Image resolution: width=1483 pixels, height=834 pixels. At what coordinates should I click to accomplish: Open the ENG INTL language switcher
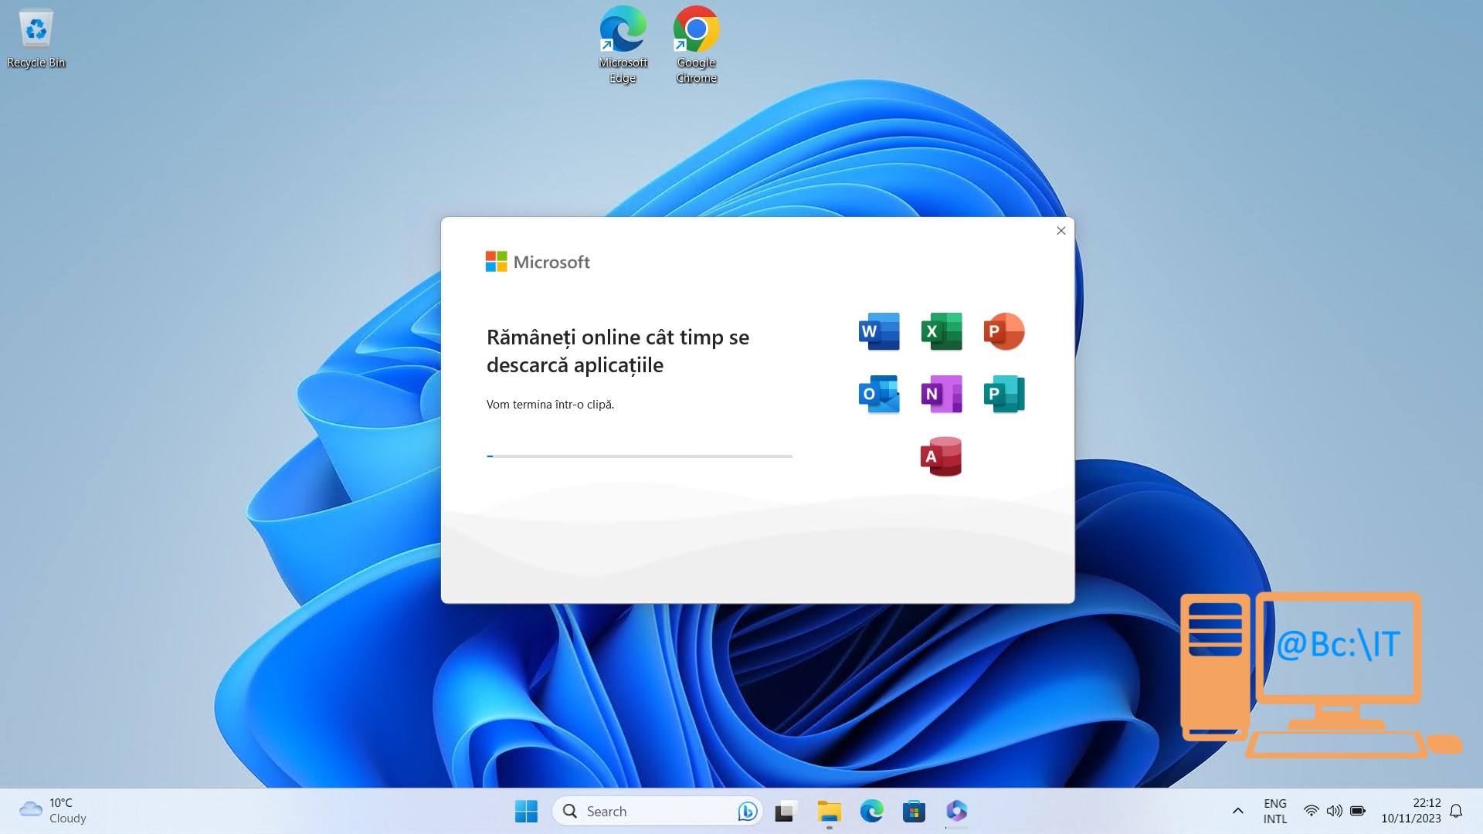coord(1274,811)
